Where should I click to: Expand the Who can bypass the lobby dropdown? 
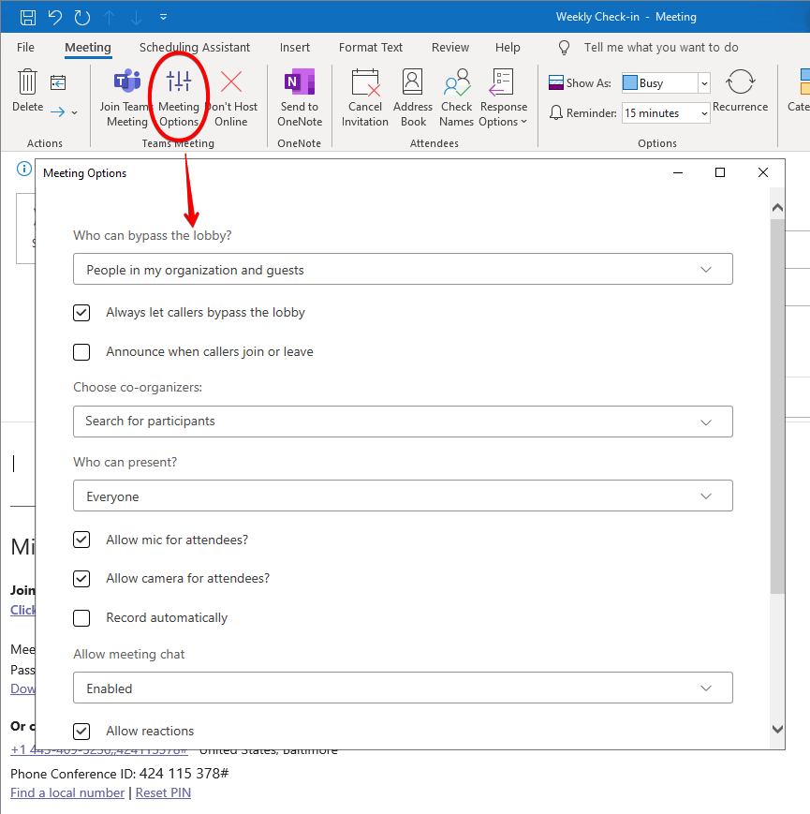tap(403, 270)
